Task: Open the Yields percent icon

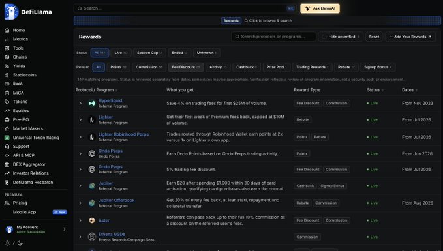Action: 7,66
